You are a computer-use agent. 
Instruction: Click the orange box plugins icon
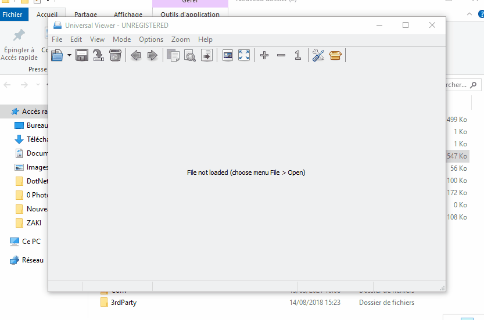335,56
